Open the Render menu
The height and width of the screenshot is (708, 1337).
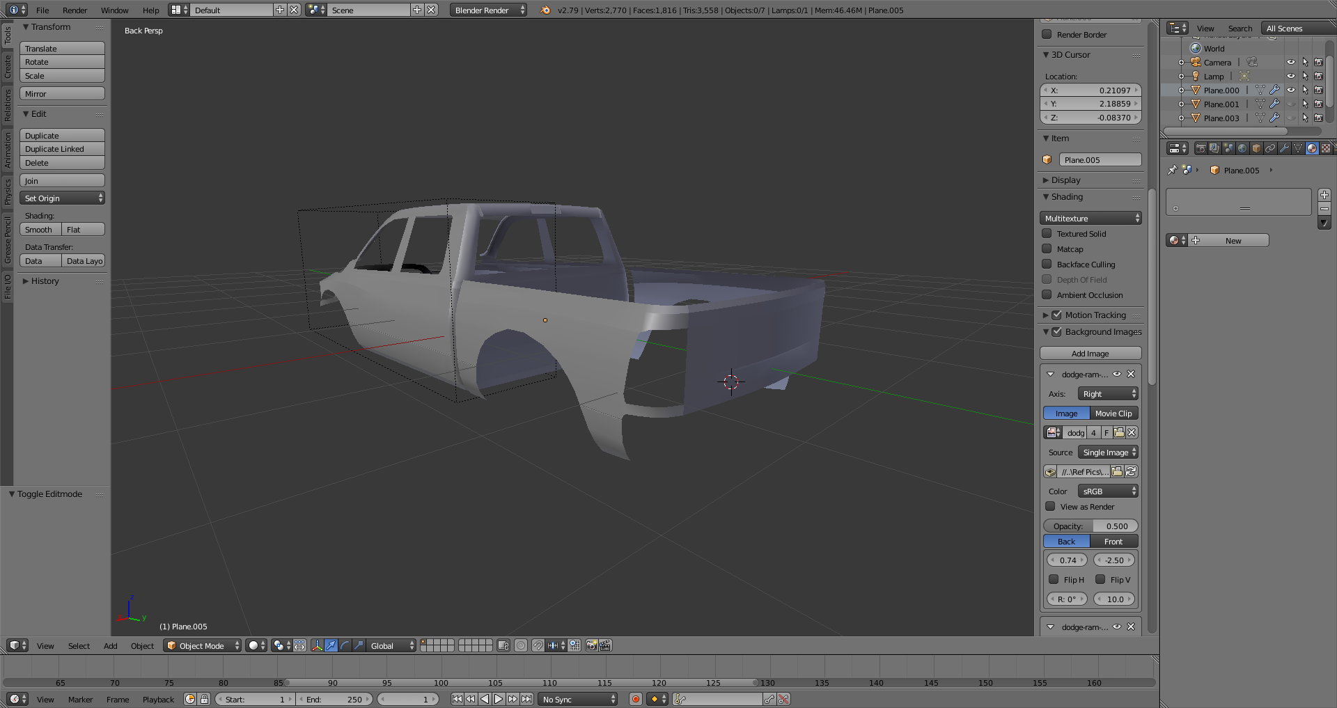pyautogui.click(x=75, y=10)
